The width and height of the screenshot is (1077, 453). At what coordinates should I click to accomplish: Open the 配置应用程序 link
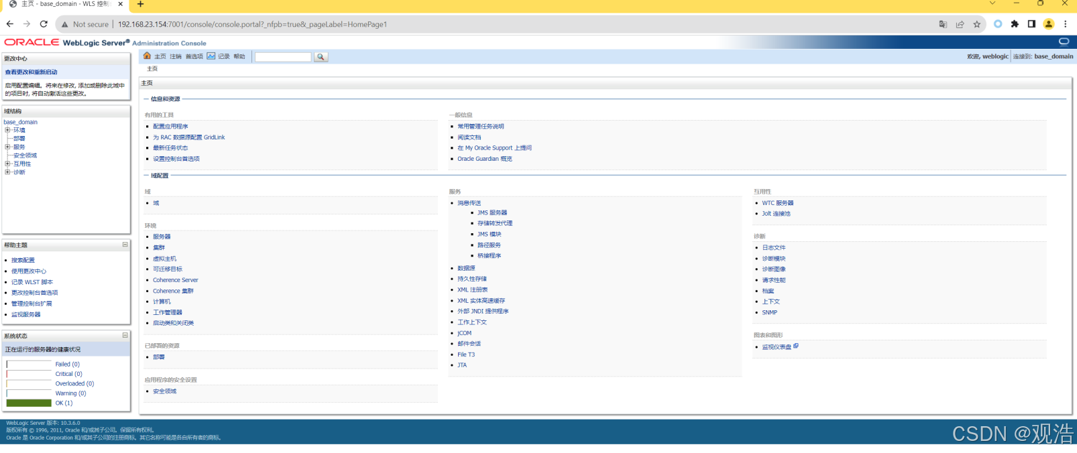[170, 127]
